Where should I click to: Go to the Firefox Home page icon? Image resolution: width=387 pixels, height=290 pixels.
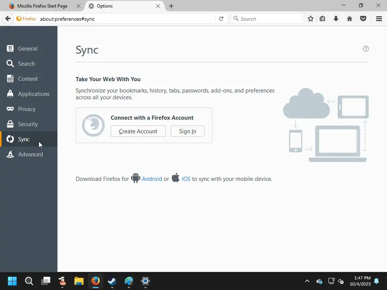pyautogui.click(x=350, y=19)
